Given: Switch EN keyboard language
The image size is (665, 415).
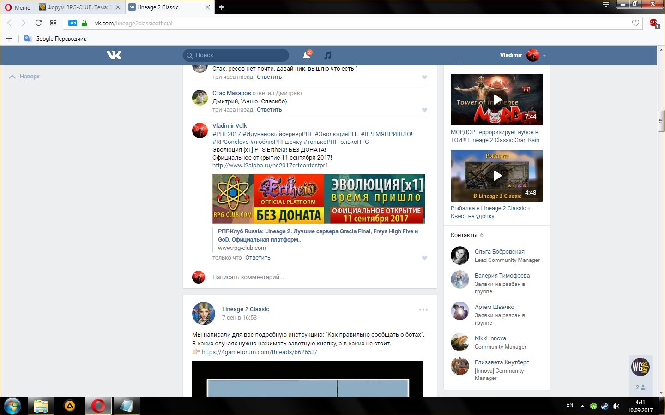Looking at the screenshot, I should point(569,405).
